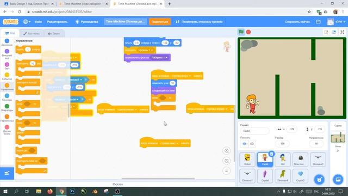Screen dimensions: 348x196
Task: Open Лабиринт 1 backdrop dropdown in block
Action: pos(159,58)
